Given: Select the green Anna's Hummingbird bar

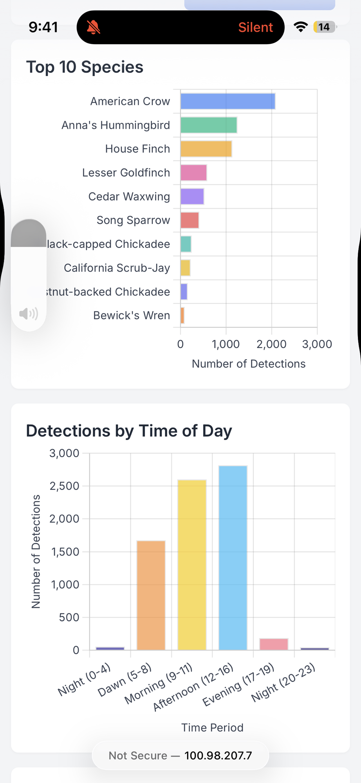Looking at the screenshot, I should tap(209, 125).
